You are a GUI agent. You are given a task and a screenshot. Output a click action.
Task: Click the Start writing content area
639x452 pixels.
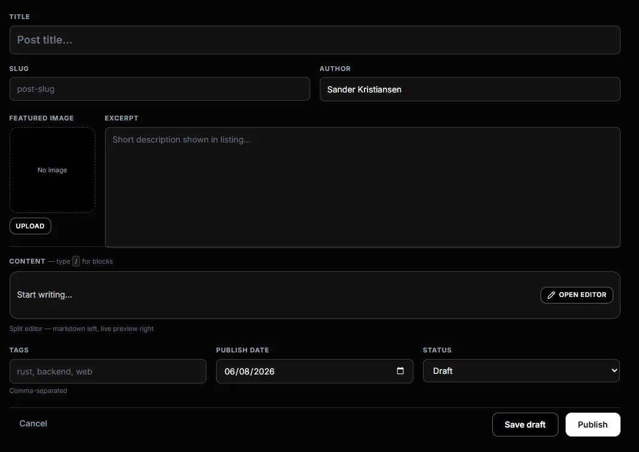314,295
